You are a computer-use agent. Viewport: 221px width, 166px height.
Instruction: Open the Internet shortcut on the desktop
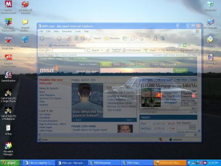click(x=25, y=41)
